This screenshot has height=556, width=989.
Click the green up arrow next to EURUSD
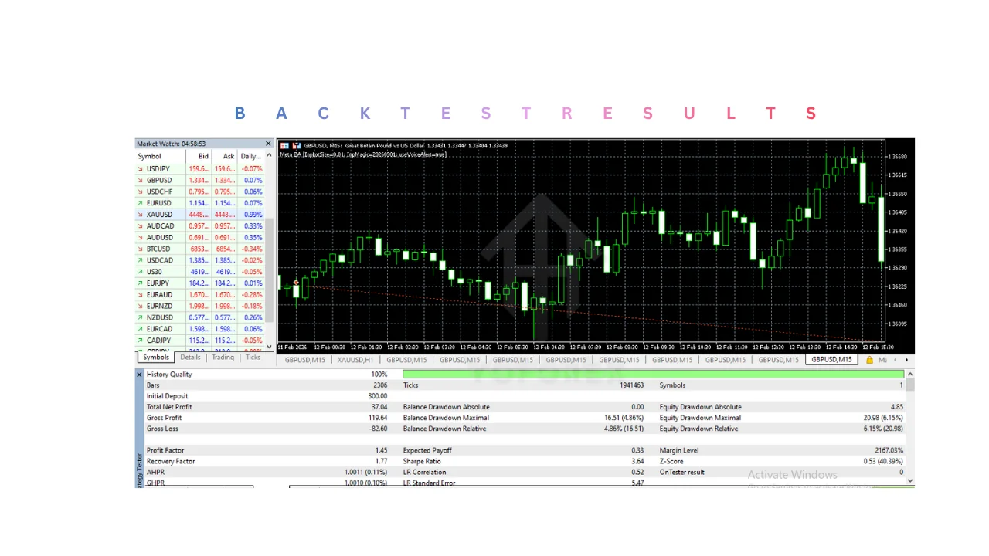140,203
